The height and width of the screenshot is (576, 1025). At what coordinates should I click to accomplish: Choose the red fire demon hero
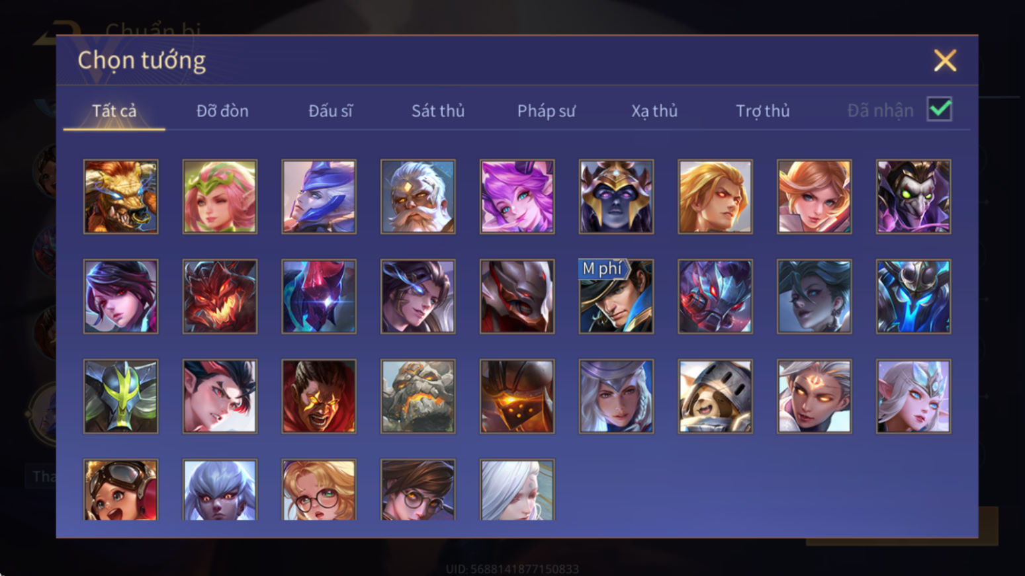pyautogui.click(x=220, y=296)
